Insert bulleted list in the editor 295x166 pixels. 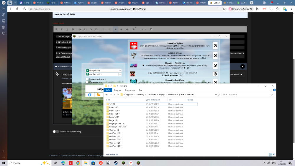click(x=103, y=29)
